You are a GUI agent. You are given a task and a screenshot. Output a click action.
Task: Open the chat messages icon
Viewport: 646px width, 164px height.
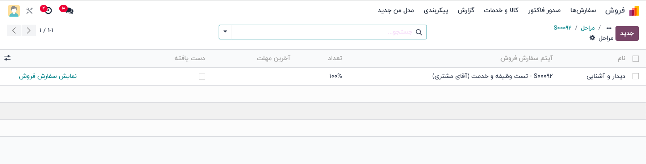(69, 10)
